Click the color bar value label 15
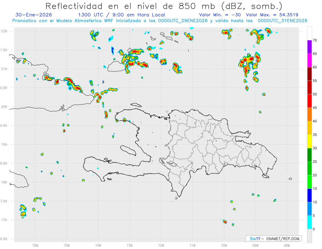 315,189
